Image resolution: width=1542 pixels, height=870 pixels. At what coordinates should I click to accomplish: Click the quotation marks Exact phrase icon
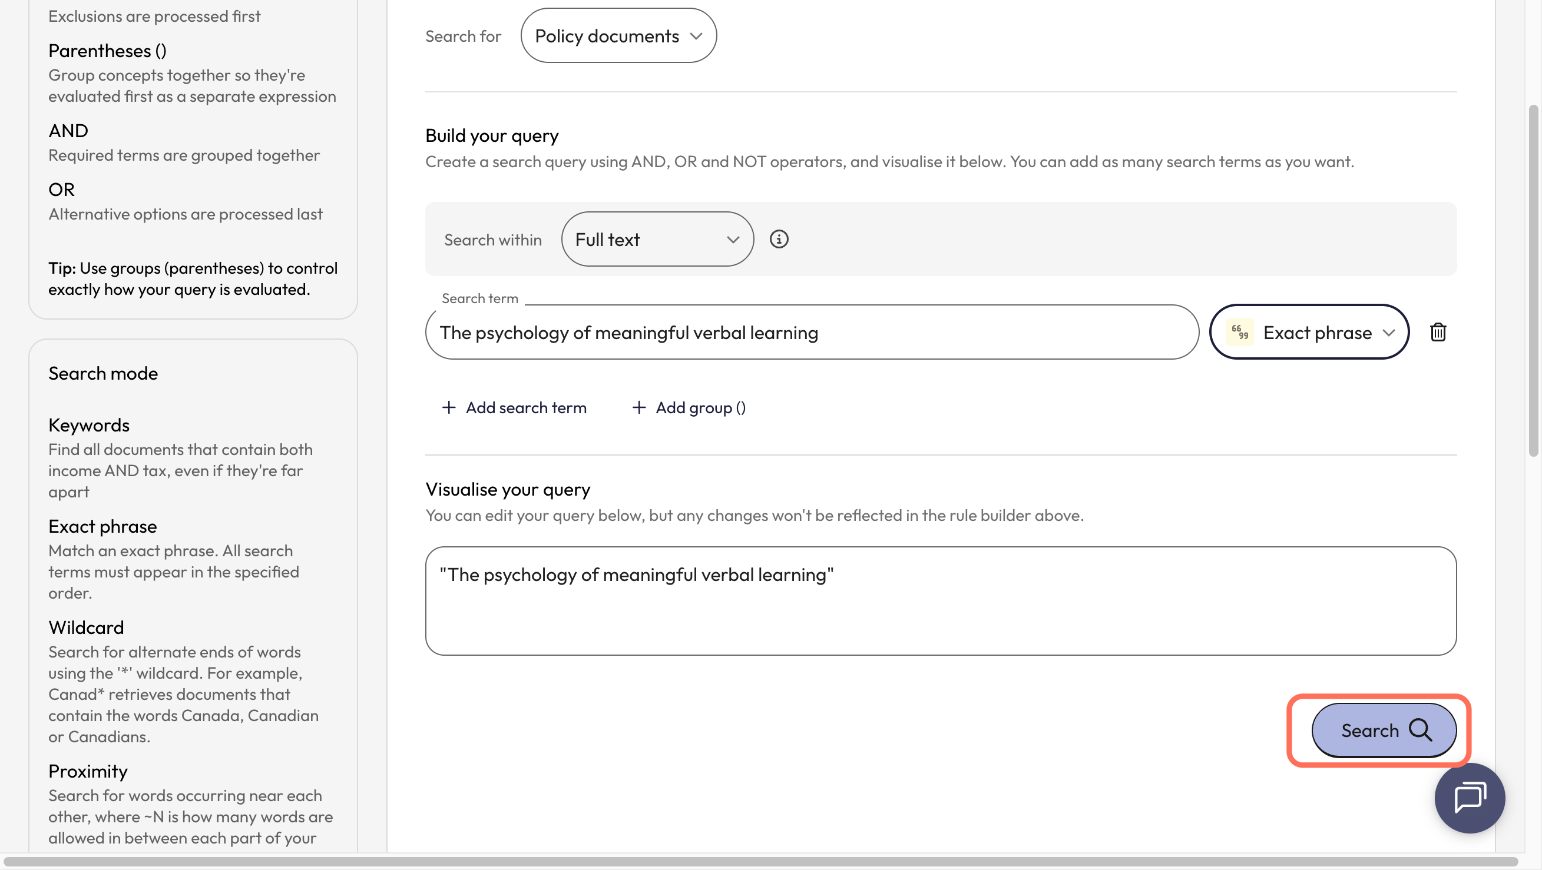coord(1239,332)
